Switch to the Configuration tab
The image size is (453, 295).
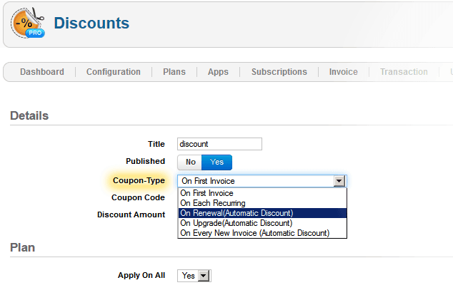click(x=113, y=72)
